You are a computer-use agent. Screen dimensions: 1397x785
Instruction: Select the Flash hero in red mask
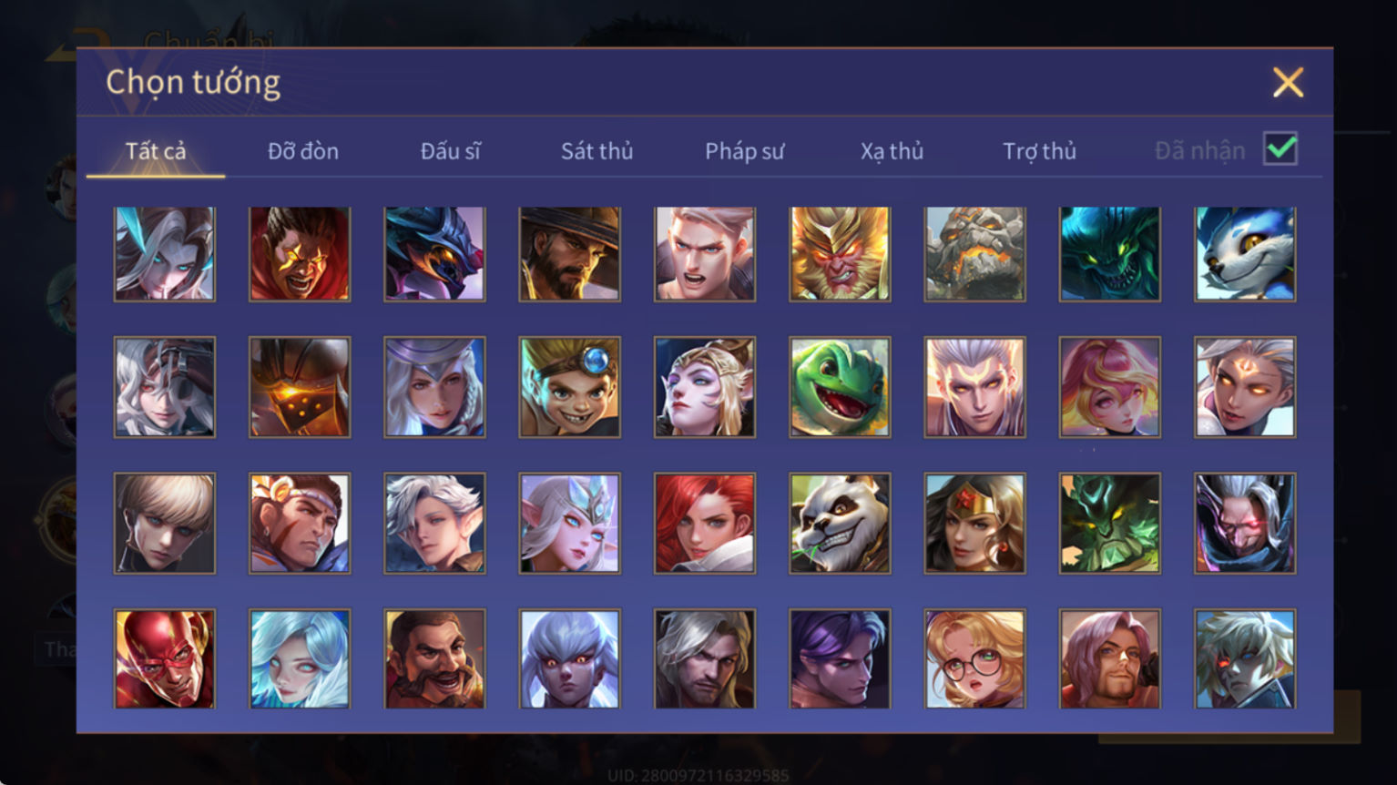pos(165,658)
